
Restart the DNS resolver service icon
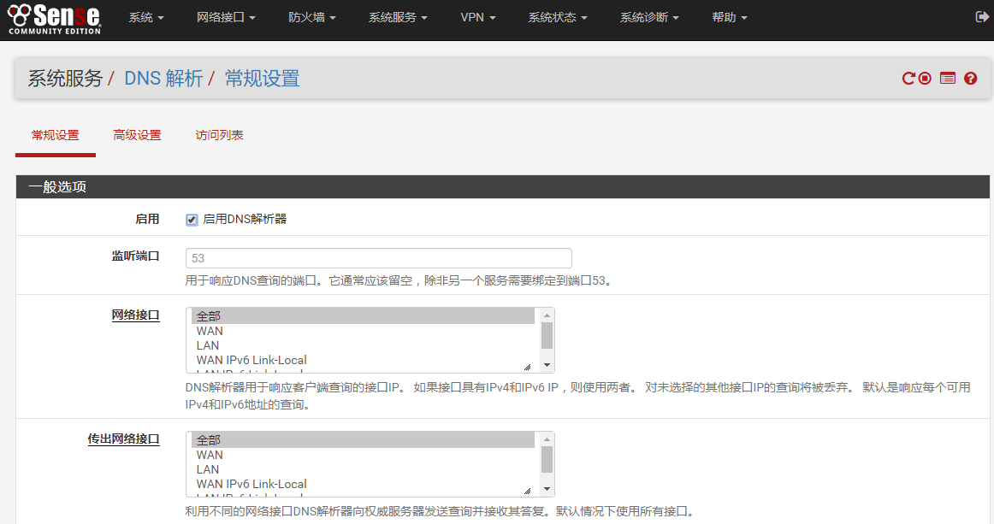click(908, 79)
